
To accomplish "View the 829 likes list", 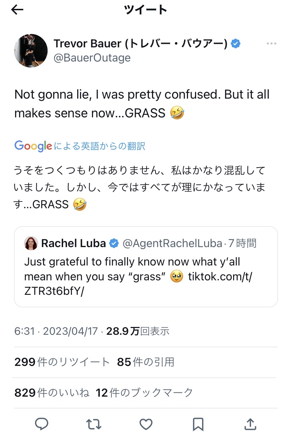I will click(51, 392).
